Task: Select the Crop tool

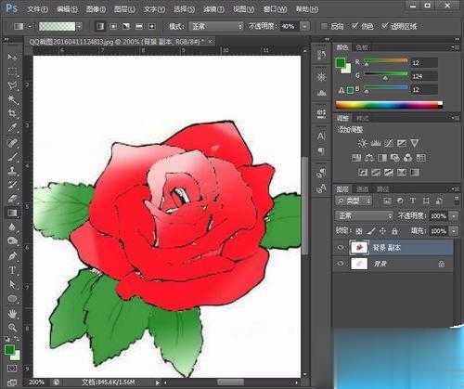Action: pyautogui.click(x=12, y=113)
